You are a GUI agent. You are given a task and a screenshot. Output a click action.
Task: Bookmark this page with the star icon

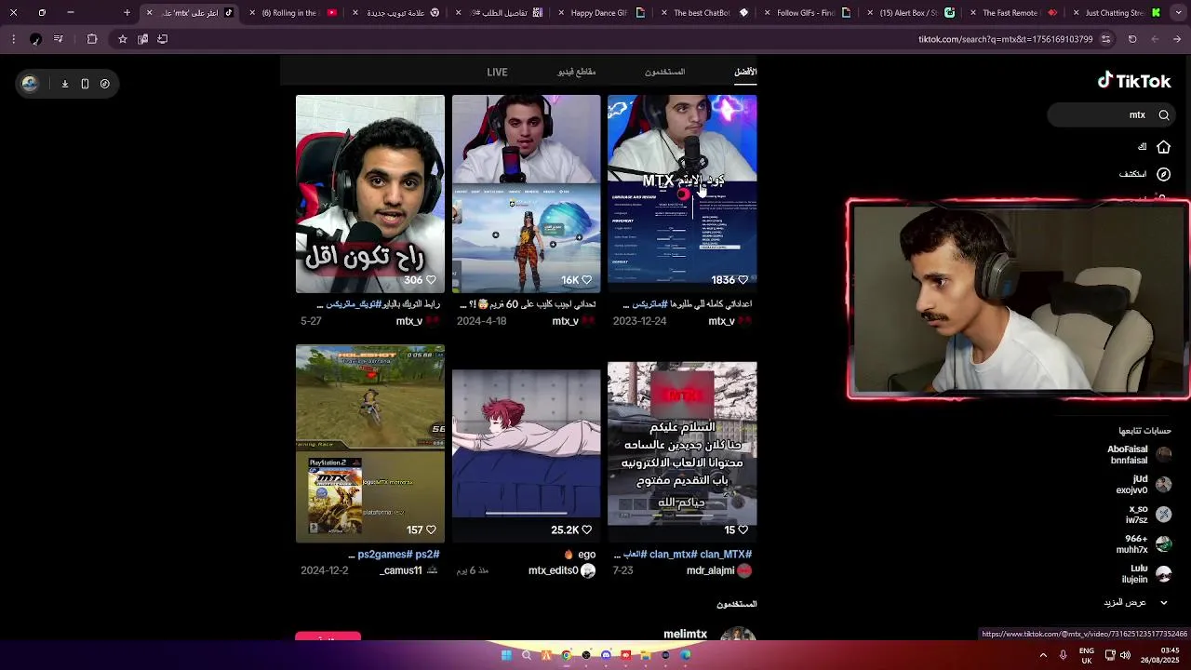[122, 39]
